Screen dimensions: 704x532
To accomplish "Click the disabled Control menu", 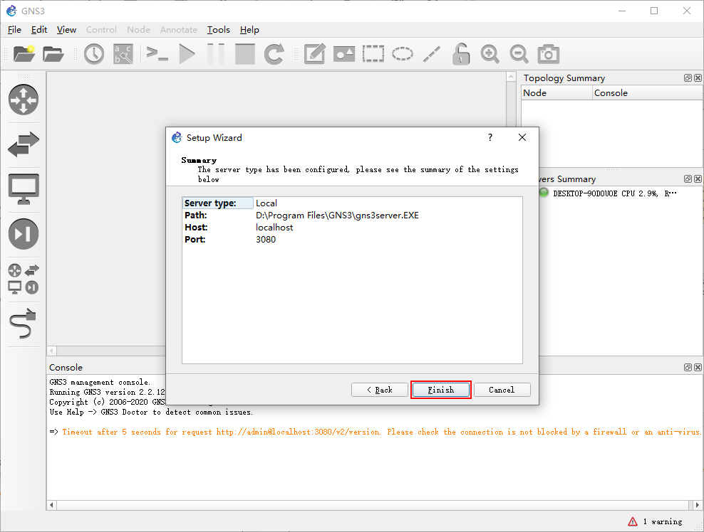I will coord(101,30).
